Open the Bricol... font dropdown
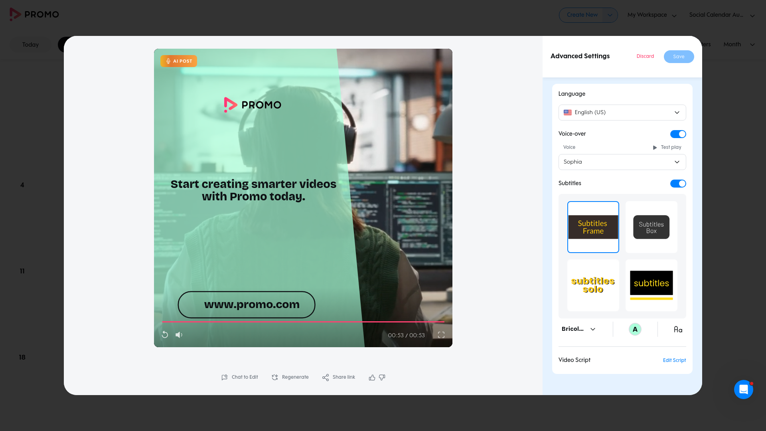This screenshot has height=431, width=766. (x=578, y=329)
